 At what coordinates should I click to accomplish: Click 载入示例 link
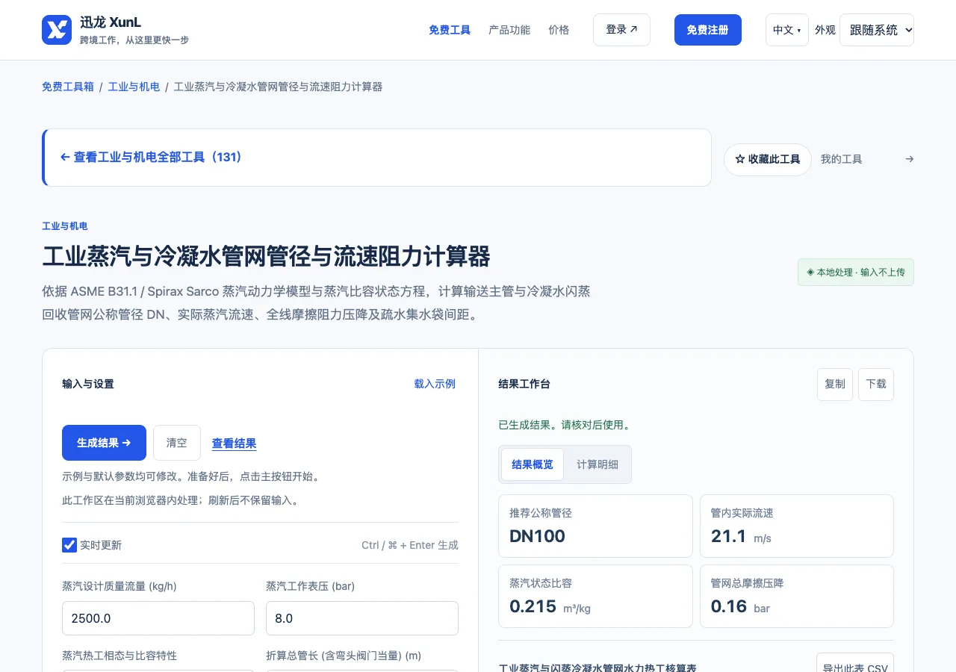tap(435, 384)
